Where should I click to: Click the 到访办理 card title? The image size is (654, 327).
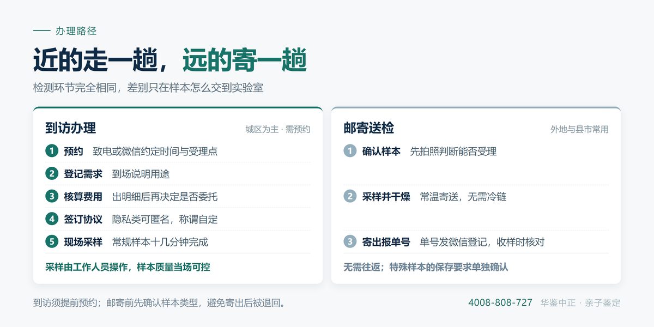coord(70,128)
